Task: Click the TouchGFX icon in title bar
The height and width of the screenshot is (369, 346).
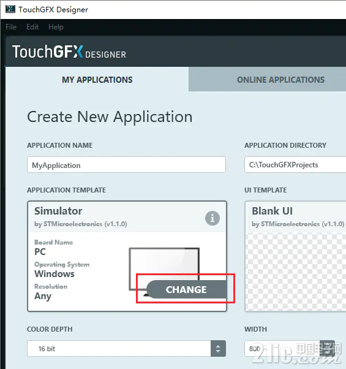Action: [10, 9]
